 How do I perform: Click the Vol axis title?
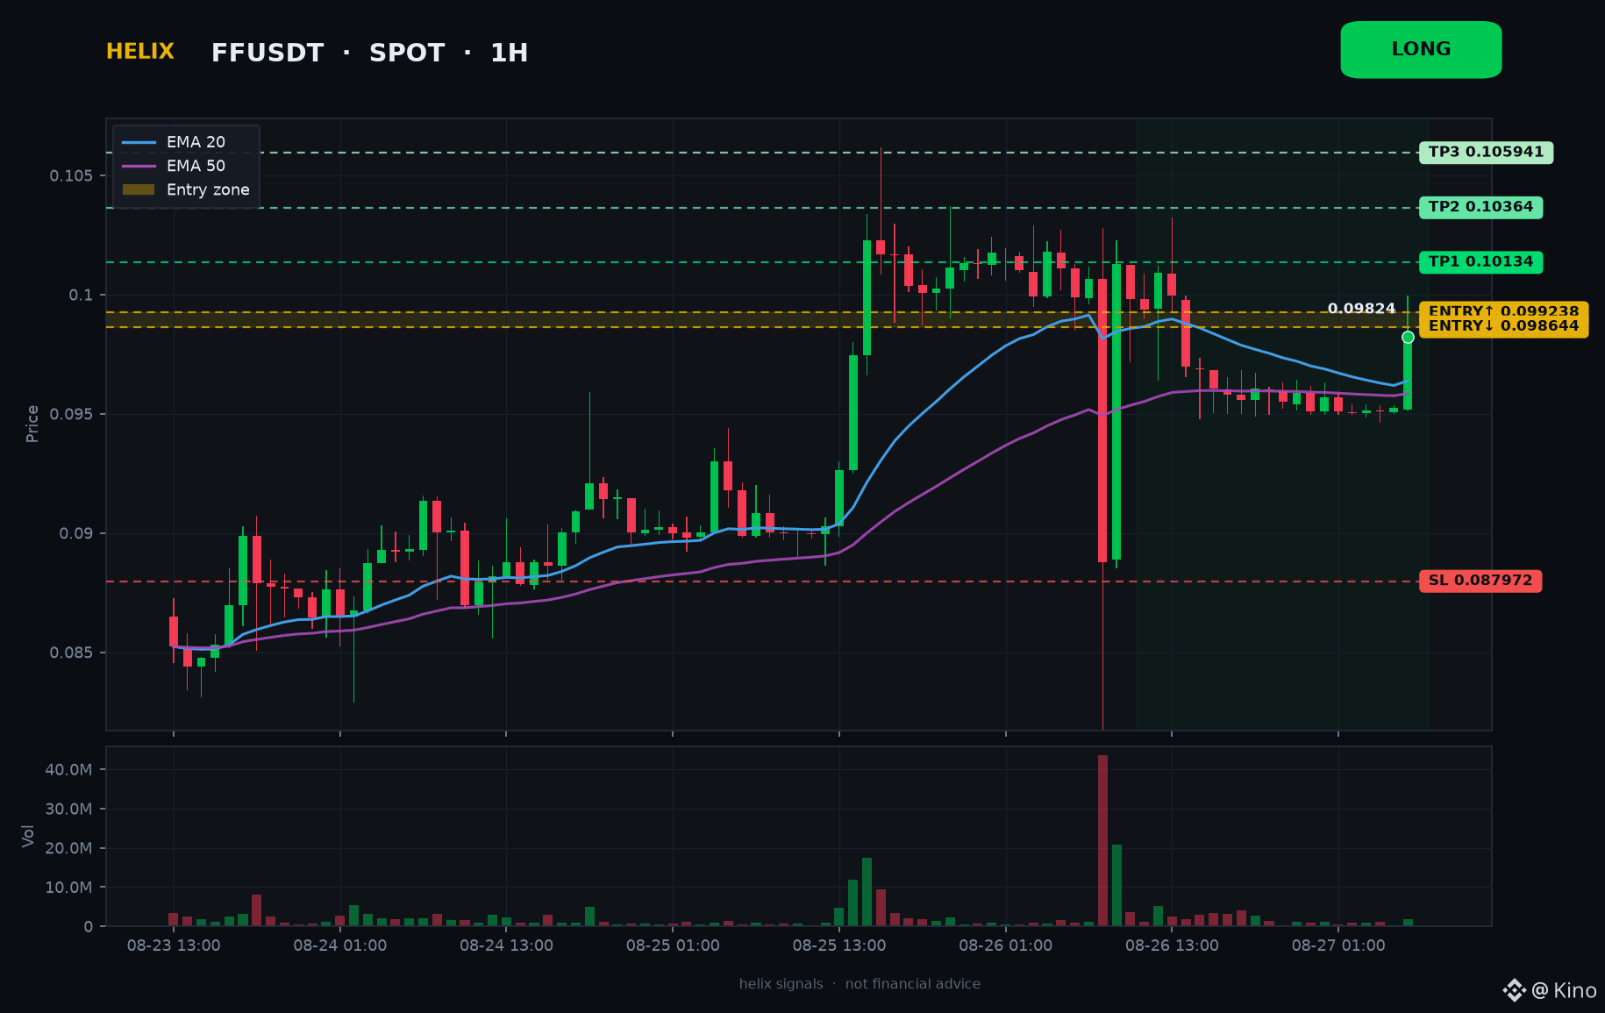click(x=28, y=836)
